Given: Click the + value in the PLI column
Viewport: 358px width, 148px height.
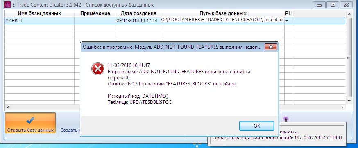Looking at the screenshot, I should tap(287, 20).
